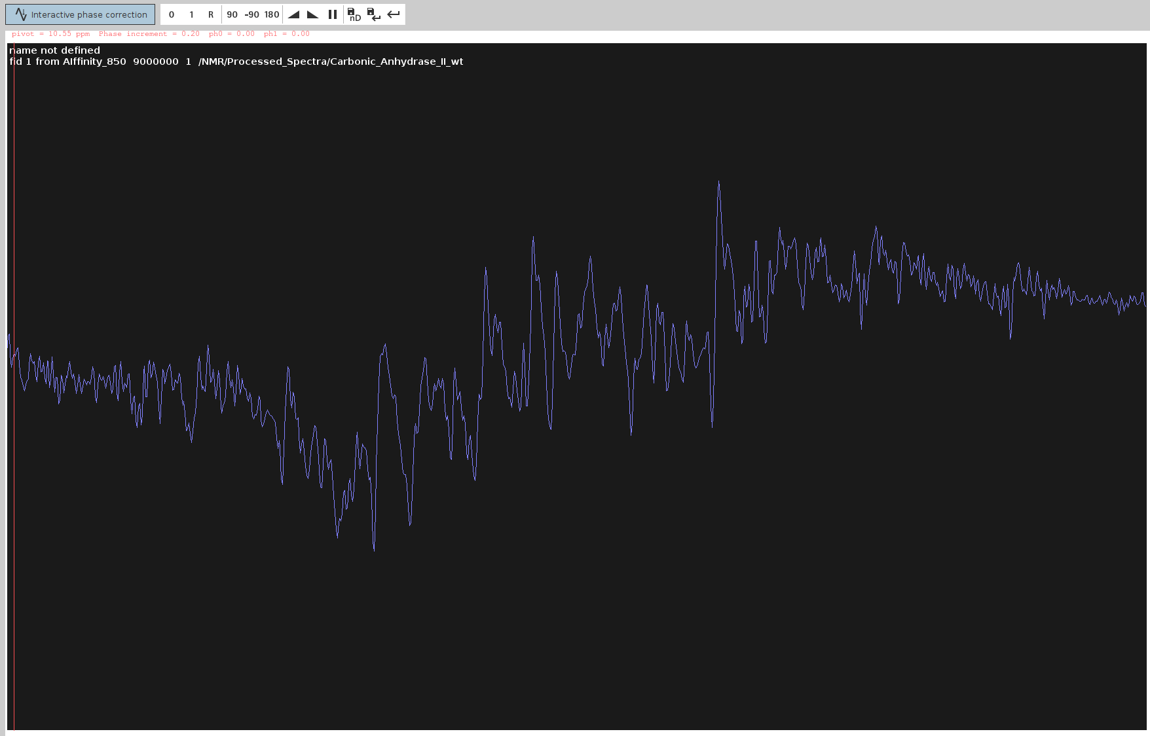Click the Phase increment = 0.20 status text

149,34
